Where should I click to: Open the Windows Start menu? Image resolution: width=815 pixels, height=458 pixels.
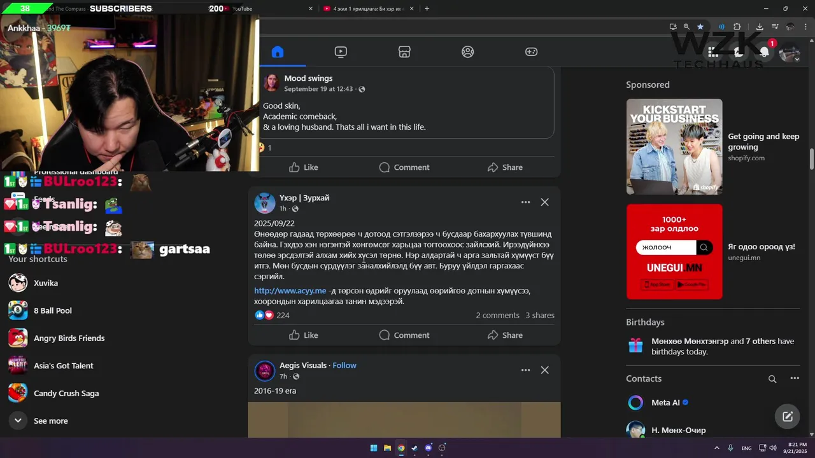tap(374, 448)
